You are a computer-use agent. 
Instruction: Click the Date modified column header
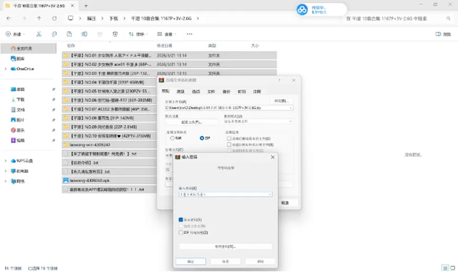click(x=165, y=46)
